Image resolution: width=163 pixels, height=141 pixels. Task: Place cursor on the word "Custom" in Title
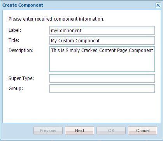click(x=66, y=41)
